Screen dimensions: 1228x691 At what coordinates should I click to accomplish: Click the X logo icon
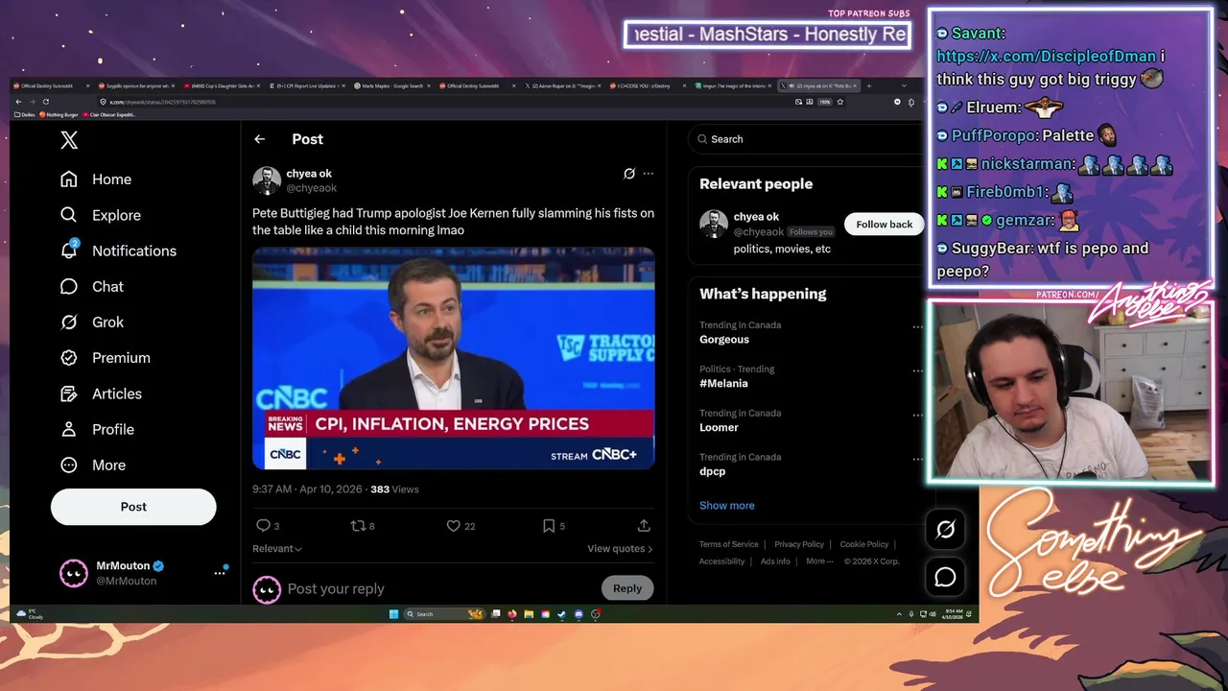[69, 140]
